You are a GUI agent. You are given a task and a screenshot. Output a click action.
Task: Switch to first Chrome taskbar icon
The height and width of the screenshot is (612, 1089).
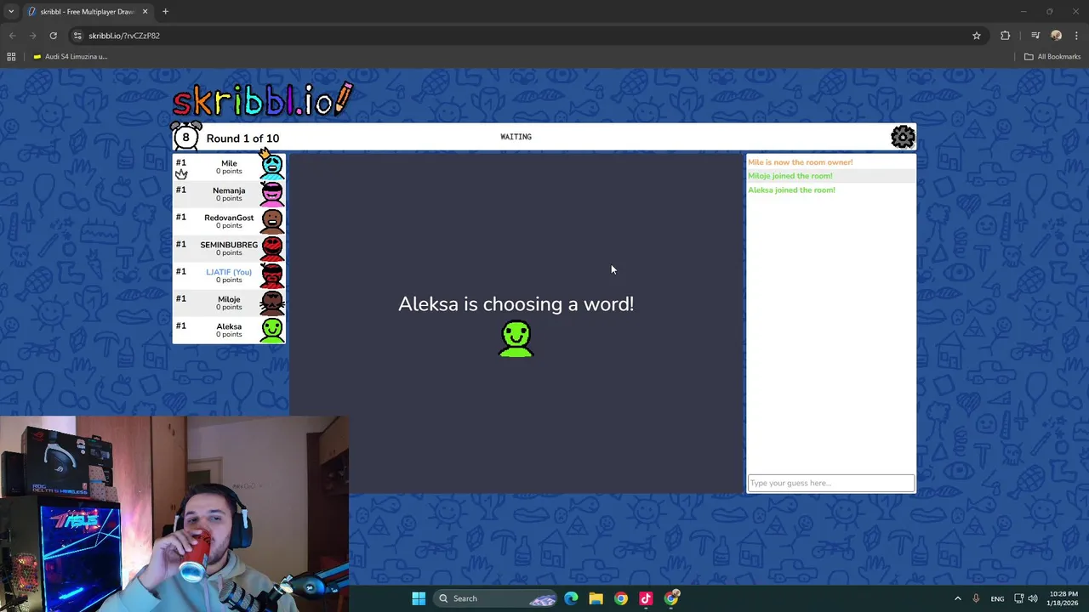click(621, 598)
